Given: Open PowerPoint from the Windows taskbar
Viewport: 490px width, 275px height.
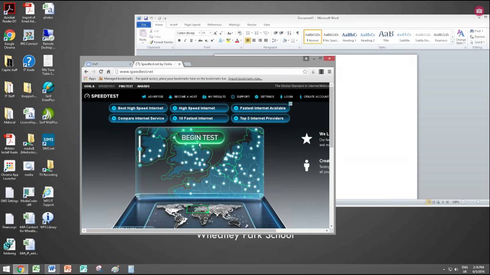Looking at the screenshot, I should (68, 269).
